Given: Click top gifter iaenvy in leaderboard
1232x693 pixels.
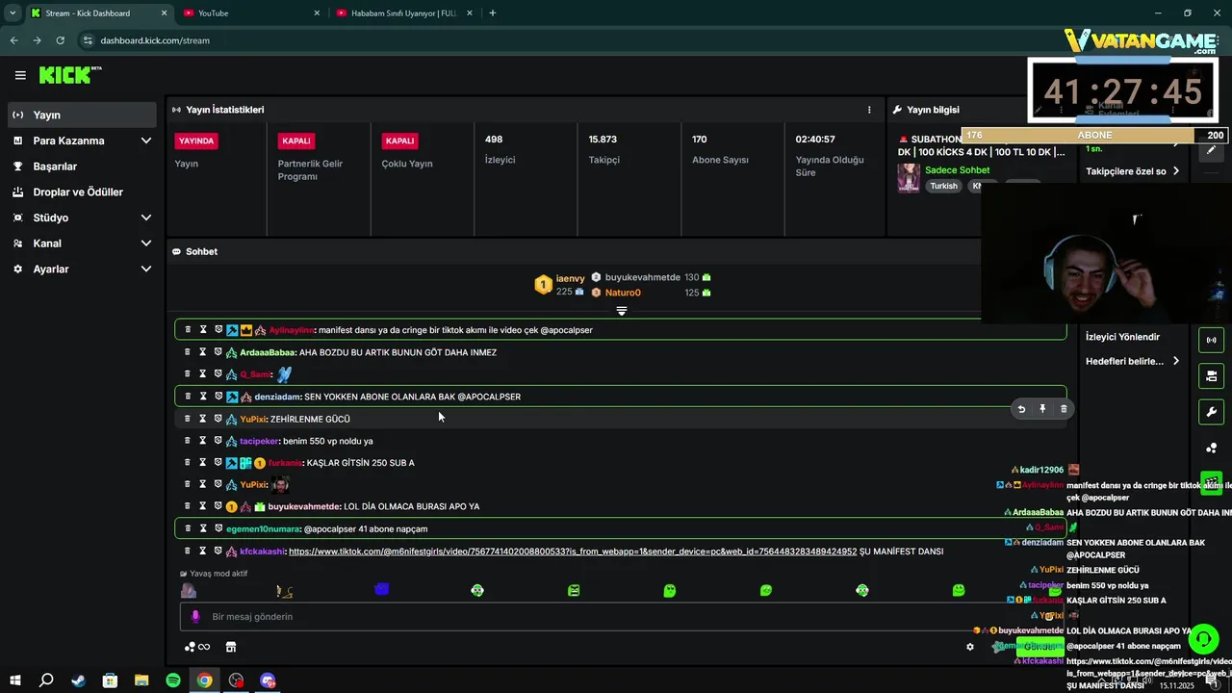Looking at the screenshot, I should (x=570, y=278).
